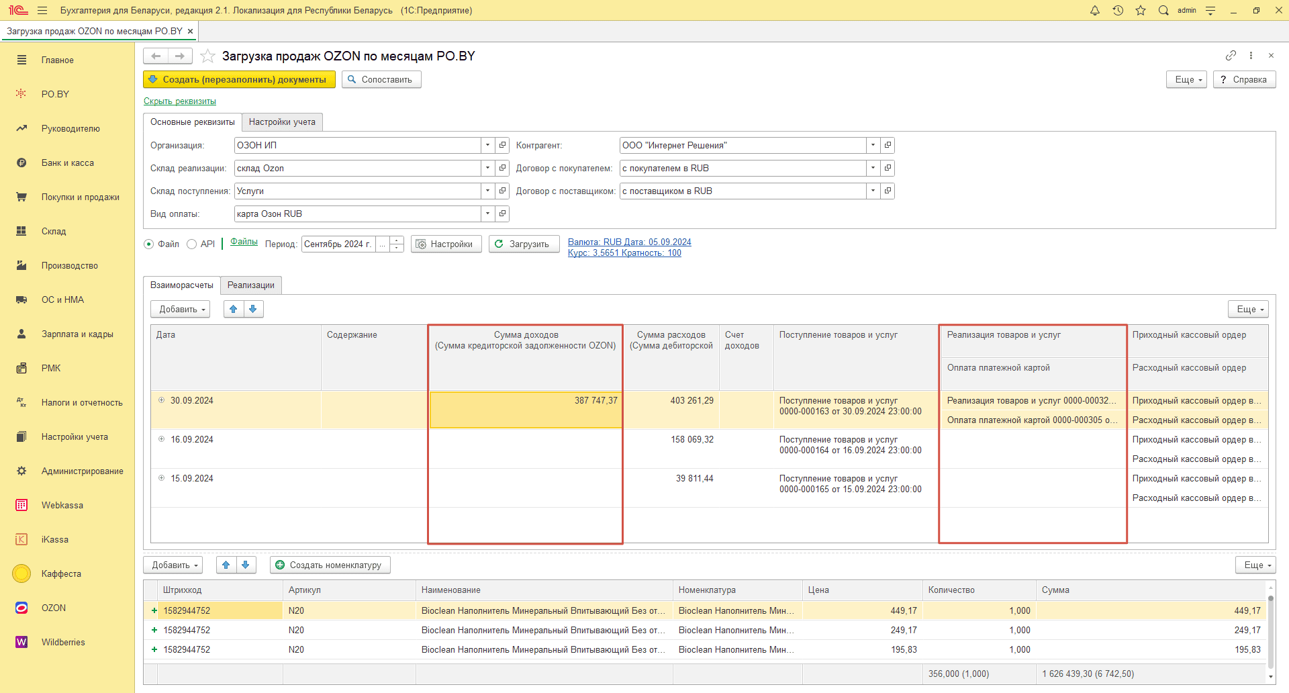Expand the 16.09.2024 row

click(161, 439)
